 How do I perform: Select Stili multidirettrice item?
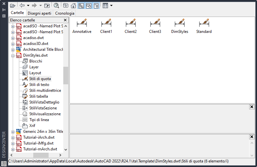[x=45, y=90]
